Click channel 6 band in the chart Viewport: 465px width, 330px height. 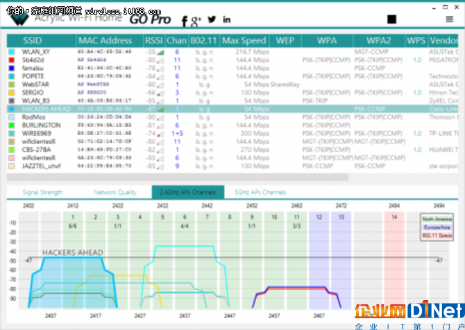185,261
